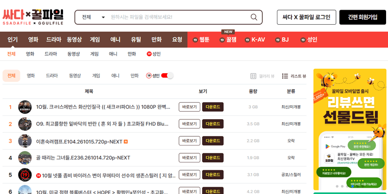Open thumbnail of 골 때리는 그녀들 row
388x194 pixels.
point(25,158)
